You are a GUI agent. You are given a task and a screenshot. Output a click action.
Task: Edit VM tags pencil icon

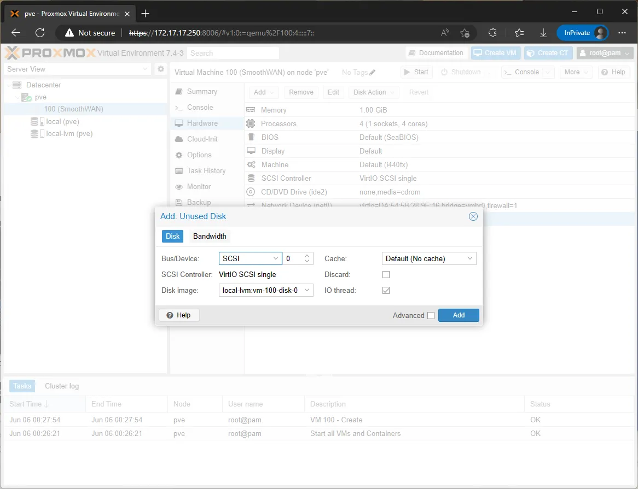coord(372,72)
